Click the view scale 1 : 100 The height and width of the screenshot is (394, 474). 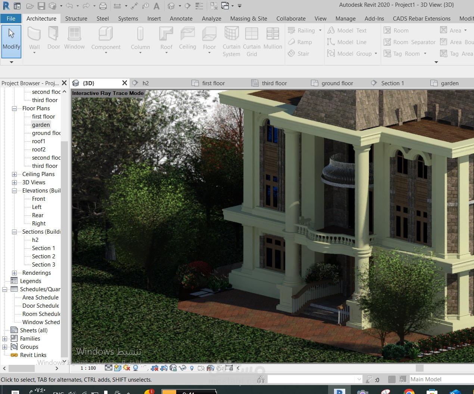tap(88, 368)
